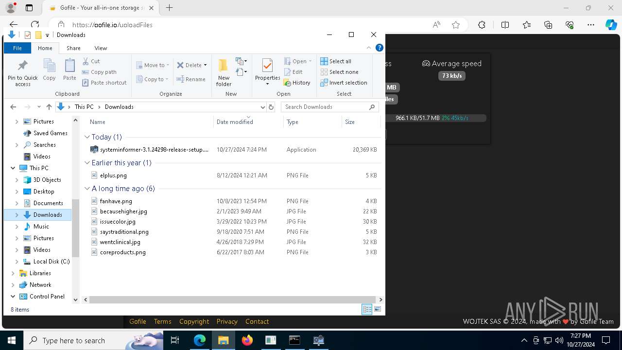The image size is (622, 350).
Task: Refresh the Downloads folder view
Action: pos(271,107)
